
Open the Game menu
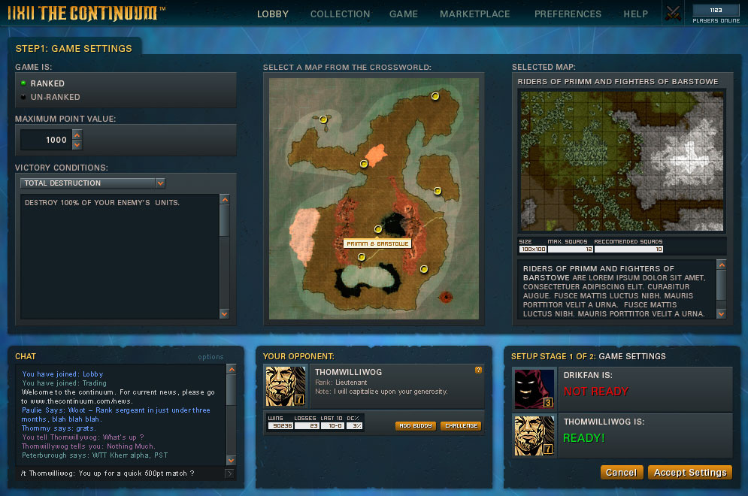(x=404, y=14)
